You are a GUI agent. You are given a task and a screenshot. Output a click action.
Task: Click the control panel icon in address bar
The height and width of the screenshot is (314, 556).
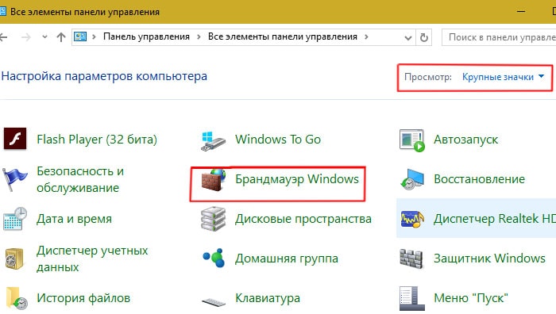click(80, 36)
